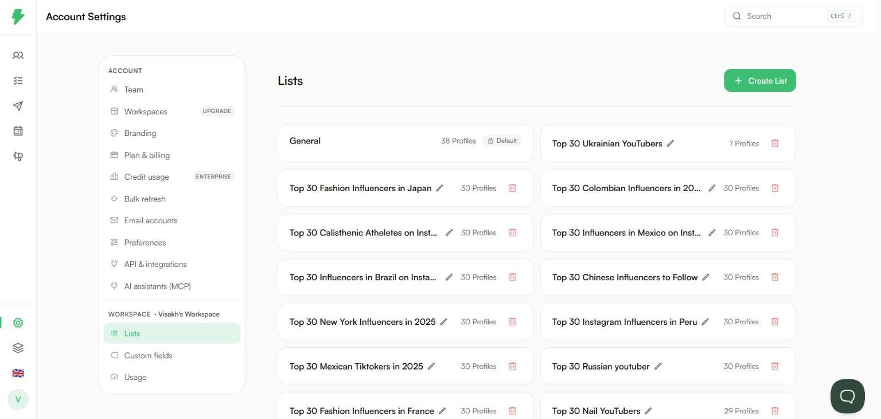Open Branding settings

[x=172, y=133]
